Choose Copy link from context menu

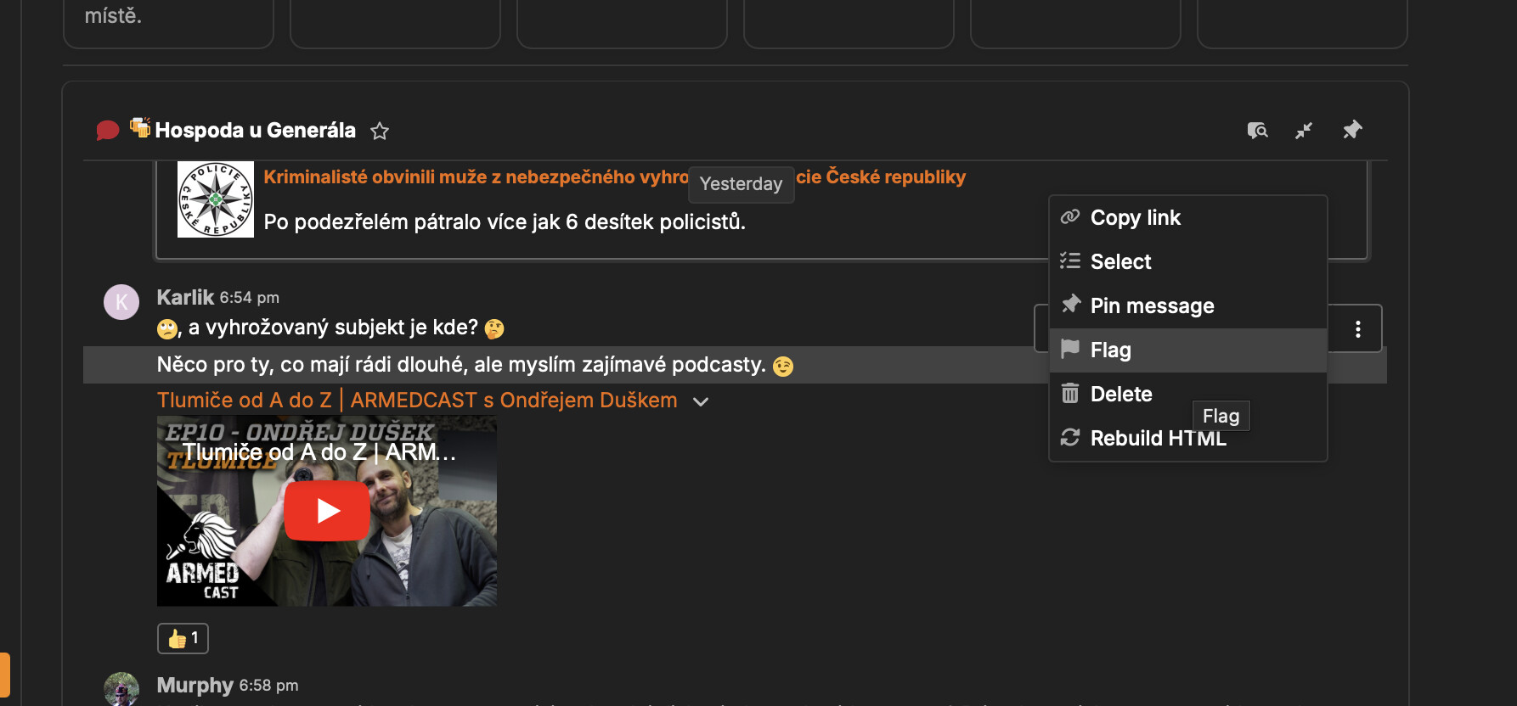(1188, 218)
